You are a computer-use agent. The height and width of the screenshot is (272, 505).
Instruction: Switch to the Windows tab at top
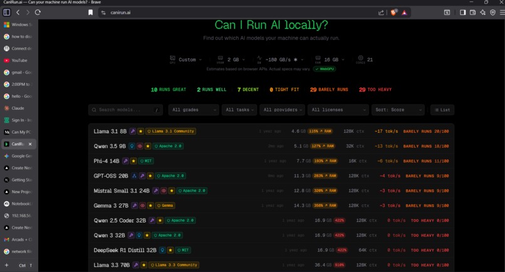pos(19,24)
